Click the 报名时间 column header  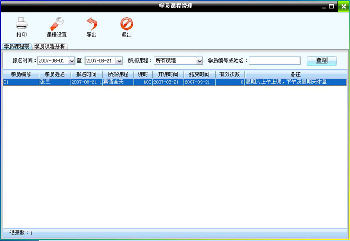[x=86, y=74]
